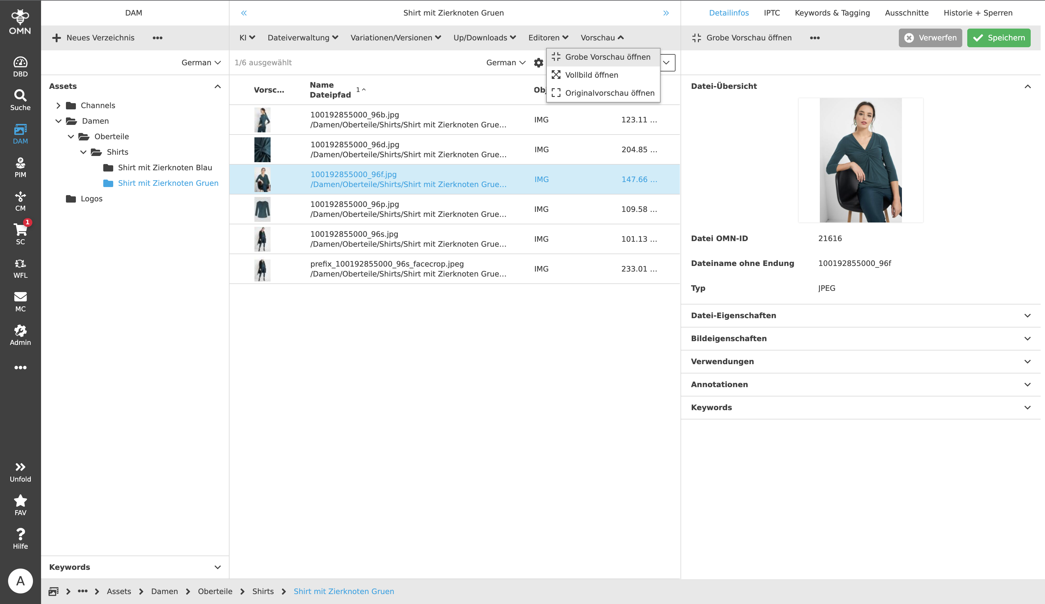
Task: Select the thumbnail of 100192855000_96p.jpg
Action: click(x=262, y=209)
